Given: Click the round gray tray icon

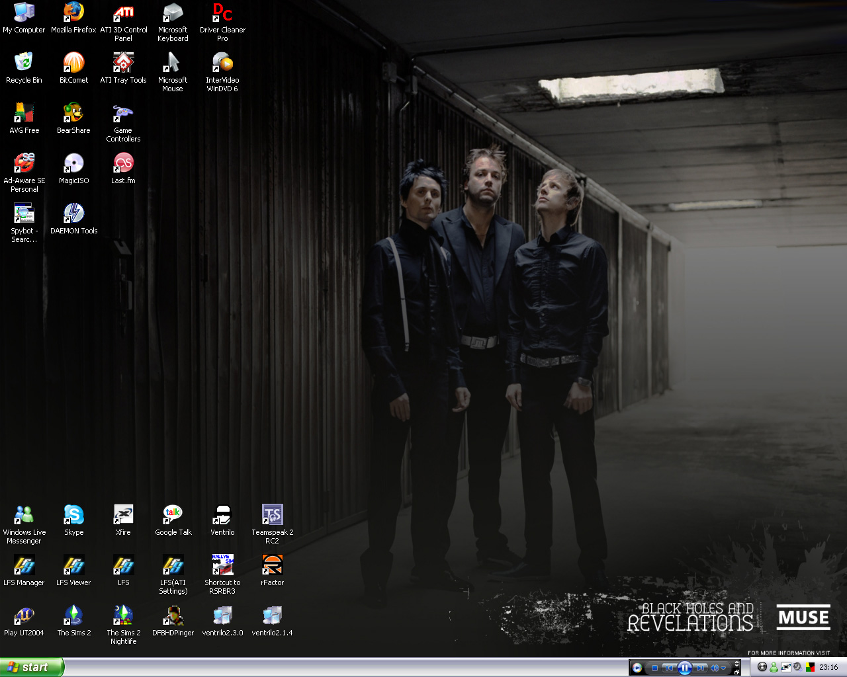Looking at the screenshot, I should [x=762, y=667].
